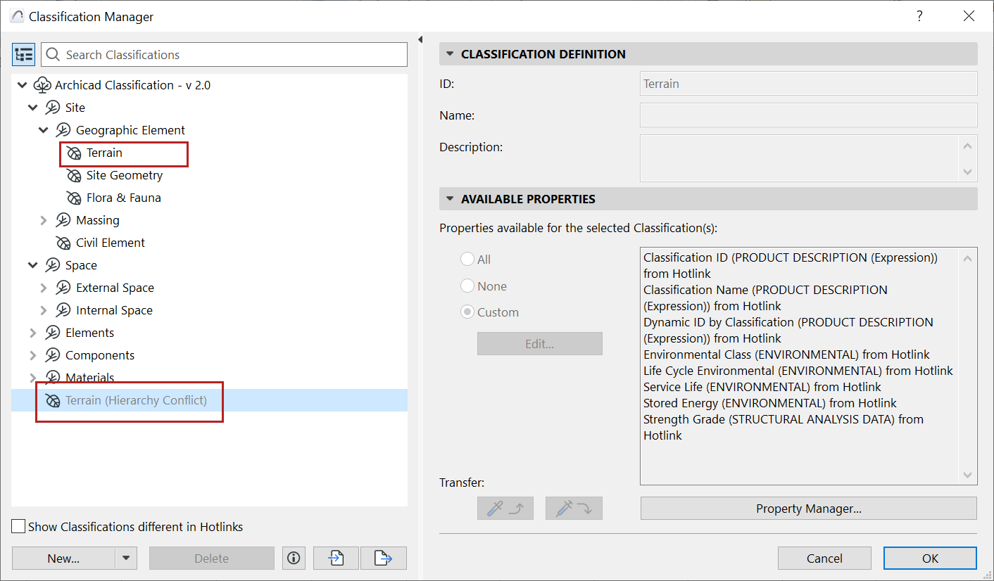This screenshot has width=994, height=581.
Task: Click the properties list scrollbar down arrow
Action: coord(967,475)
